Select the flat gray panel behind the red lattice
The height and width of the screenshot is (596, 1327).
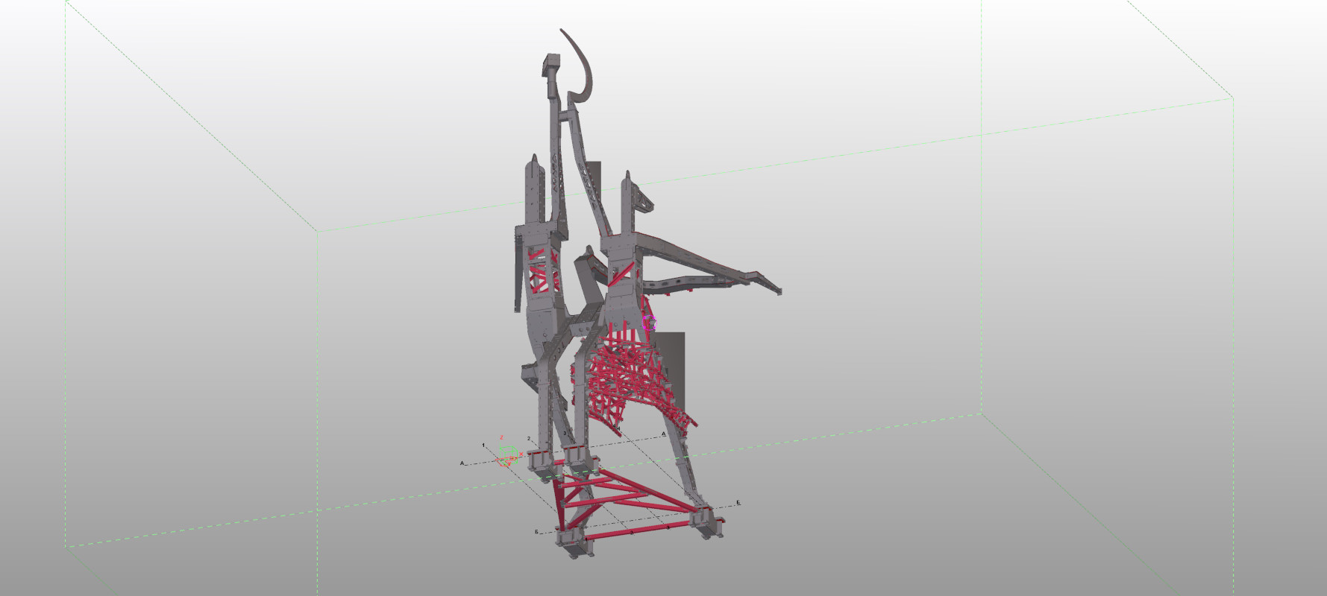point(673,369)
